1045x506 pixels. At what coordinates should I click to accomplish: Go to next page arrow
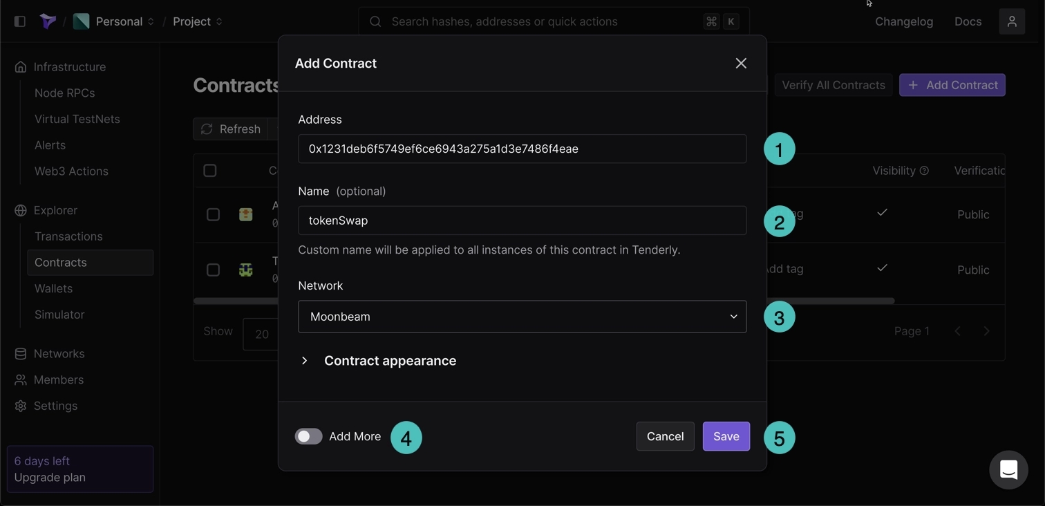pyautogui.click(x=986, y=331)
